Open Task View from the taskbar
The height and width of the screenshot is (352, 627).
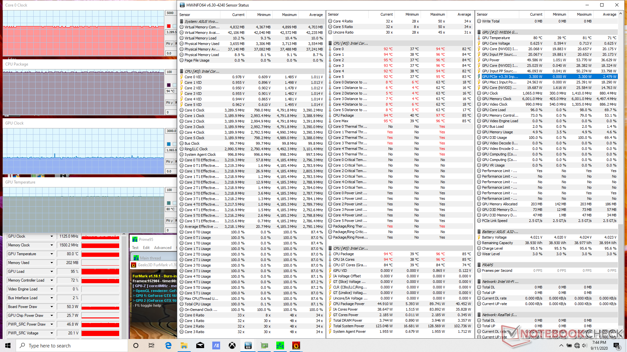[x=152, y=345]
